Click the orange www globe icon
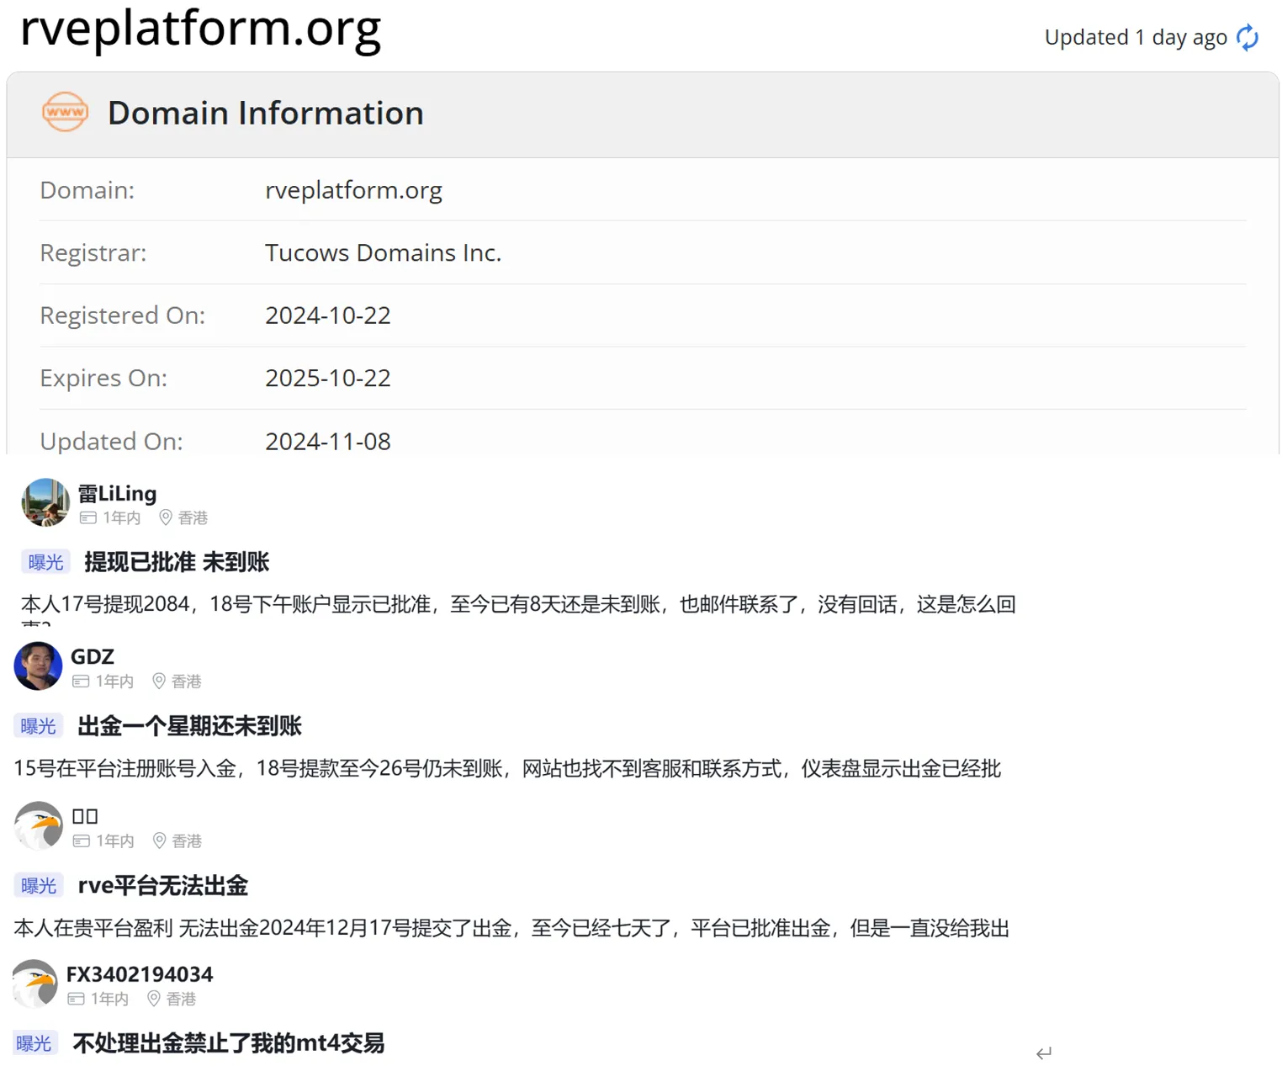This screenshot has height=1066, width=1282. [x=65, y=112]
